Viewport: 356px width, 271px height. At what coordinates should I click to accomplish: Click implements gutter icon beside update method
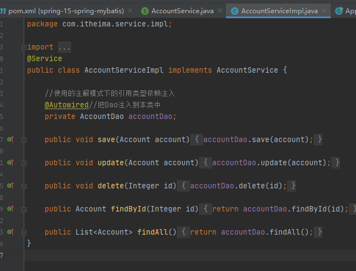[10, 163]
